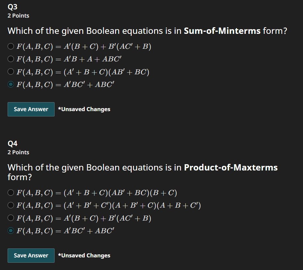
Task: Click the Q4 question heading
Action: click(x=12, y=143)
